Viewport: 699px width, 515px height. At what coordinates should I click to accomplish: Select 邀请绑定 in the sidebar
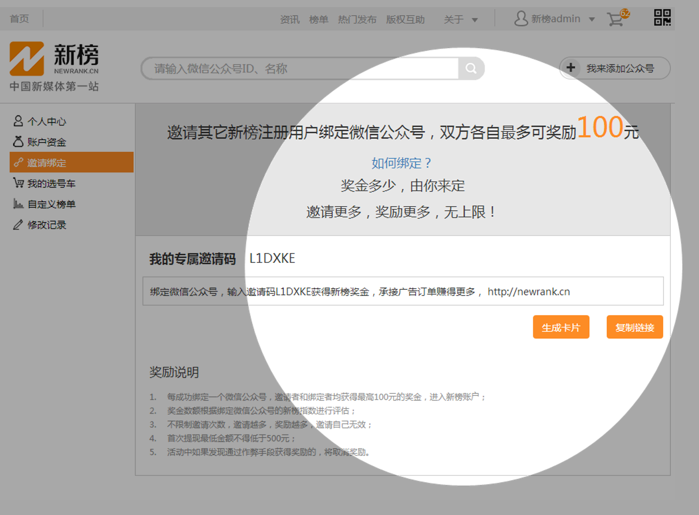[x=71, y=162]
